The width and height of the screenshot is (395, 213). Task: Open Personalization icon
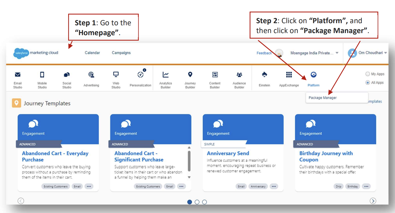click(141, 74)
